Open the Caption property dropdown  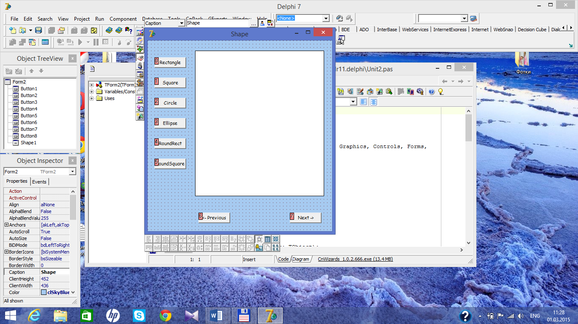click(x=182, y=23)
